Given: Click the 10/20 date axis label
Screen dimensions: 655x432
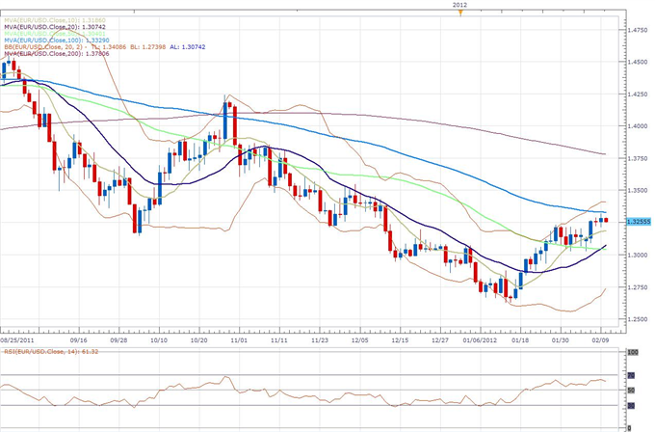Looking at the screenshot, I should coord(198,340).
